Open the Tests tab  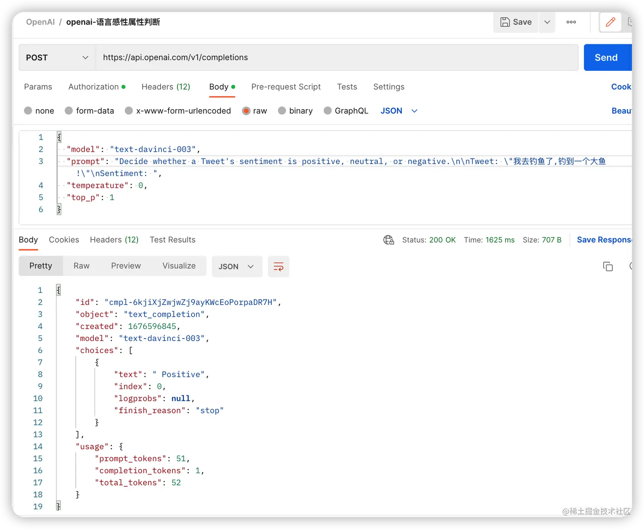(x=347, y=87)
